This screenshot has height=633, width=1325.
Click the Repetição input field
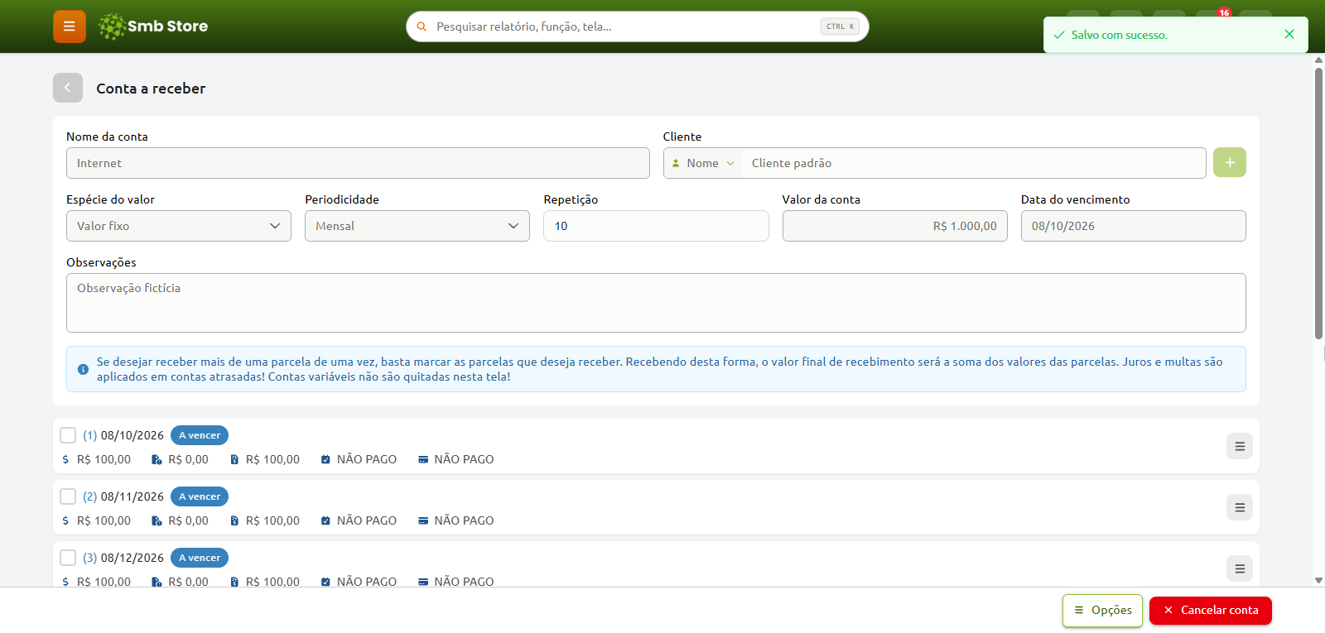tap(656, 226)
